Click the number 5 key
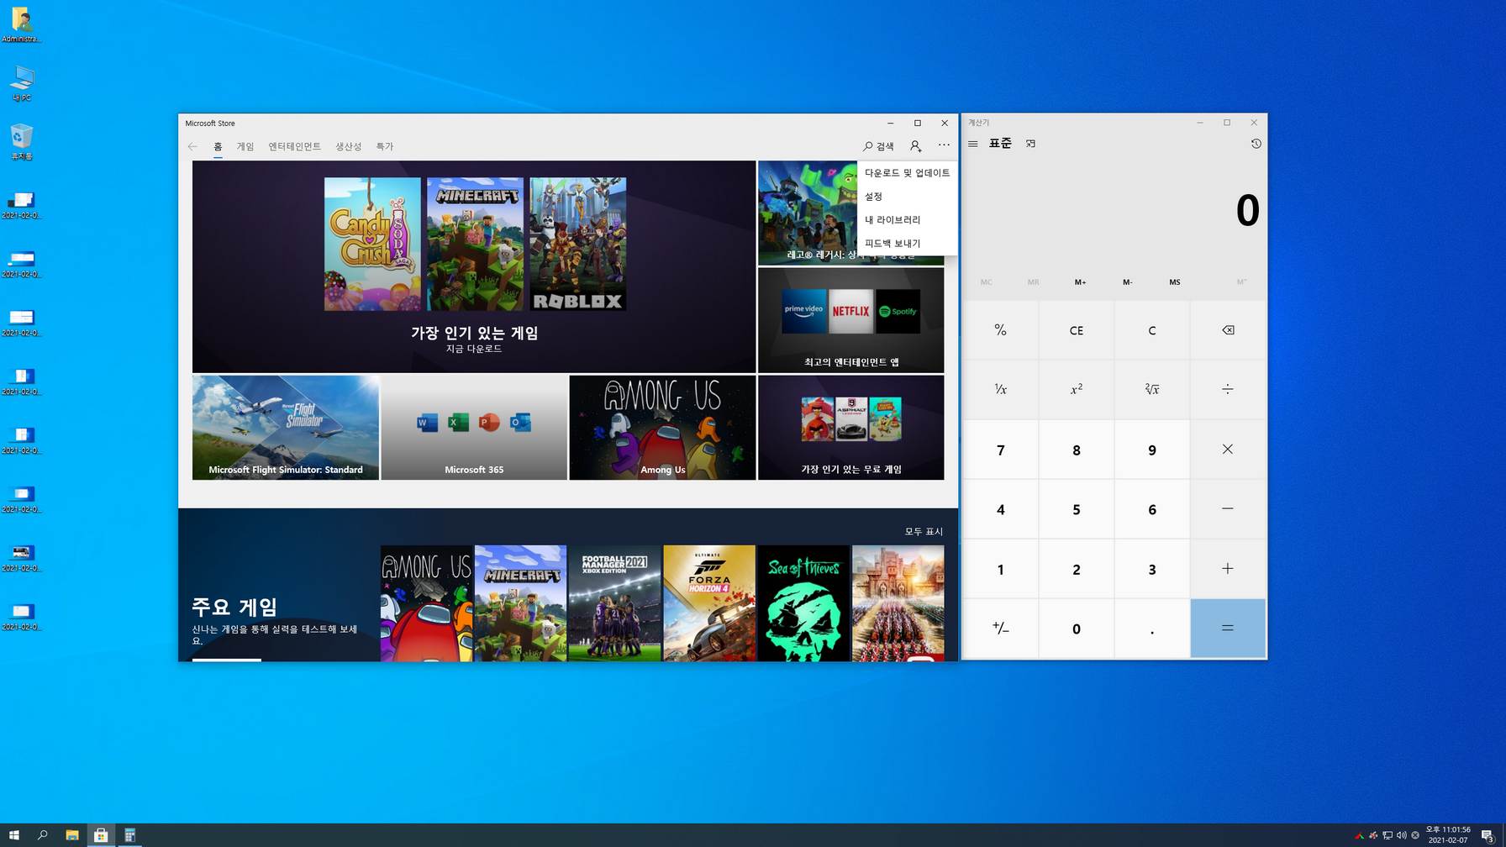The width and height of the screenshot is (1506, 847). (x=1077, y=509)
